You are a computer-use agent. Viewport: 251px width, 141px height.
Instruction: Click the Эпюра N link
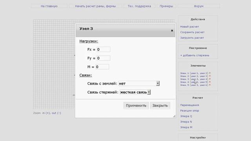pos(186,122)
